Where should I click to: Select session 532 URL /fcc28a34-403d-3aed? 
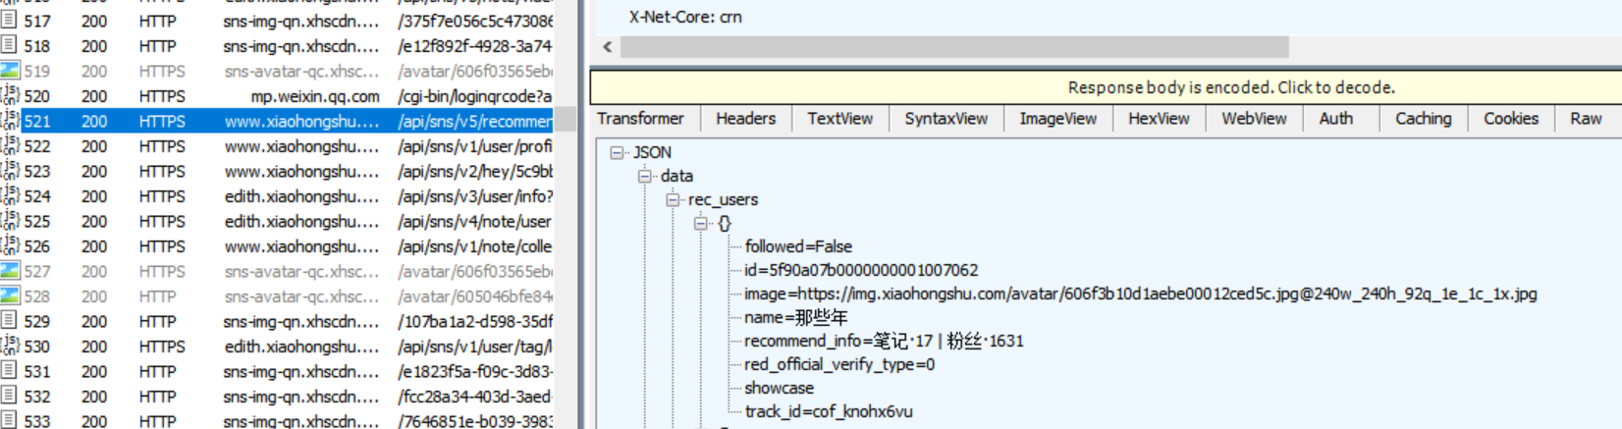pos(475,397)
